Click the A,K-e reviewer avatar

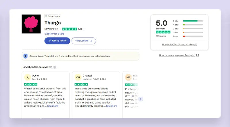tap(28, 77)
